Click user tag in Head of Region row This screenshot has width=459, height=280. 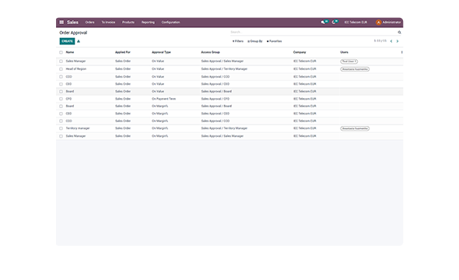pyautogui.click(x=355, y=69)
